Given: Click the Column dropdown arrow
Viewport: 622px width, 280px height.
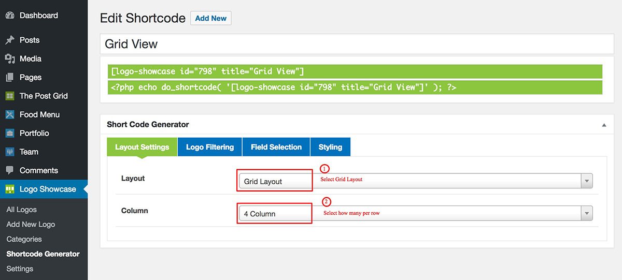Looking at the screenshot, I should point(587,213).
